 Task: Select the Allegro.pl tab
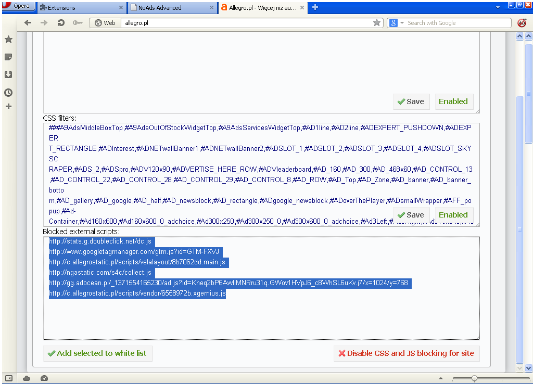pyautogui.click(x=262, y=7)
